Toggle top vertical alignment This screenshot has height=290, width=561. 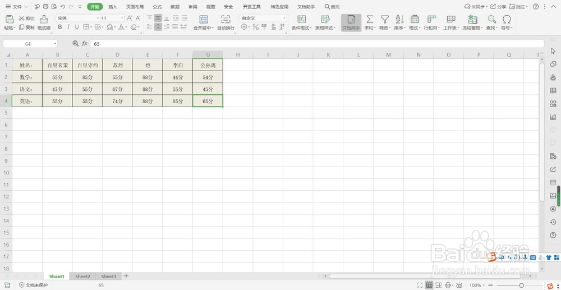pos(150,18)
